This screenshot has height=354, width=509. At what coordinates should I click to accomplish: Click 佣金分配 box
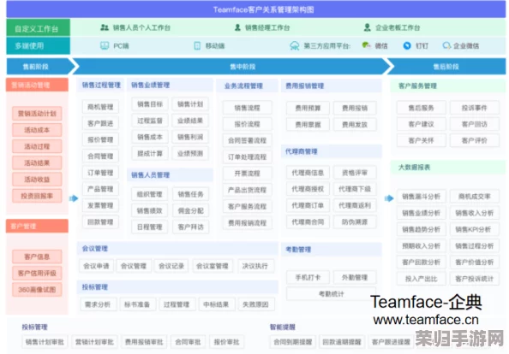pos(191,210)
